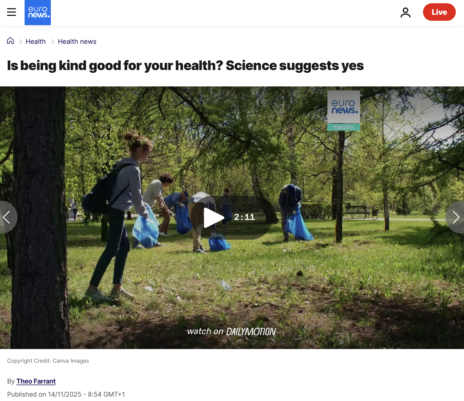Open the Health breadcrumb link
The width and height of the screenshot is (464, 401).
(36, 41)
